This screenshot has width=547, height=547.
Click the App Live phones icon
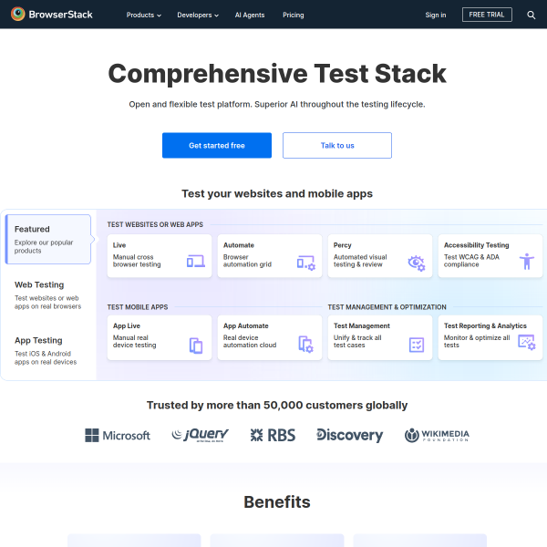(x=196, y=345)
